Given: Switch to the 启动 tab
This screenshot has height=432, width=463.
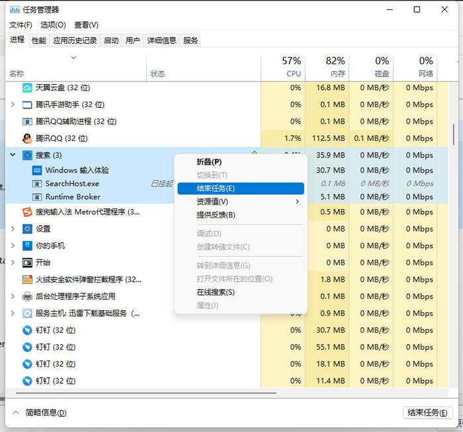Looking at the screenshot, I should [111, 40].
